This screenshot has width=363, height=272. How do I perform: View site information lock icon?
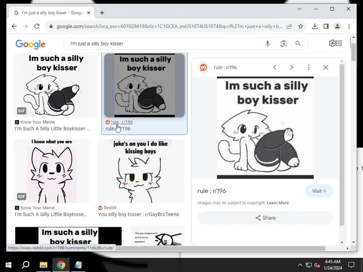click(x=51, y=26)
